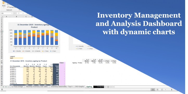Image resolution: width=188 pixels, height=94 pixels.
Task: Open the Inventory Seasonality - Top 5 tab
Action: click(62, 86)
